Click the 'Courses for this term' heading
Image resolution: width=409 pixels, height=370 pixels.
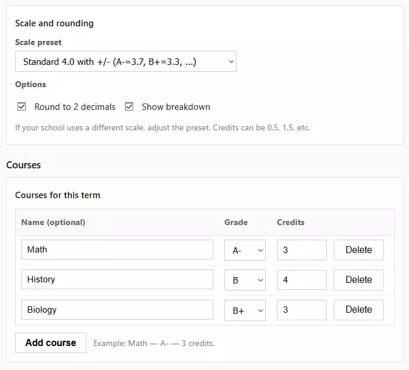58,195
